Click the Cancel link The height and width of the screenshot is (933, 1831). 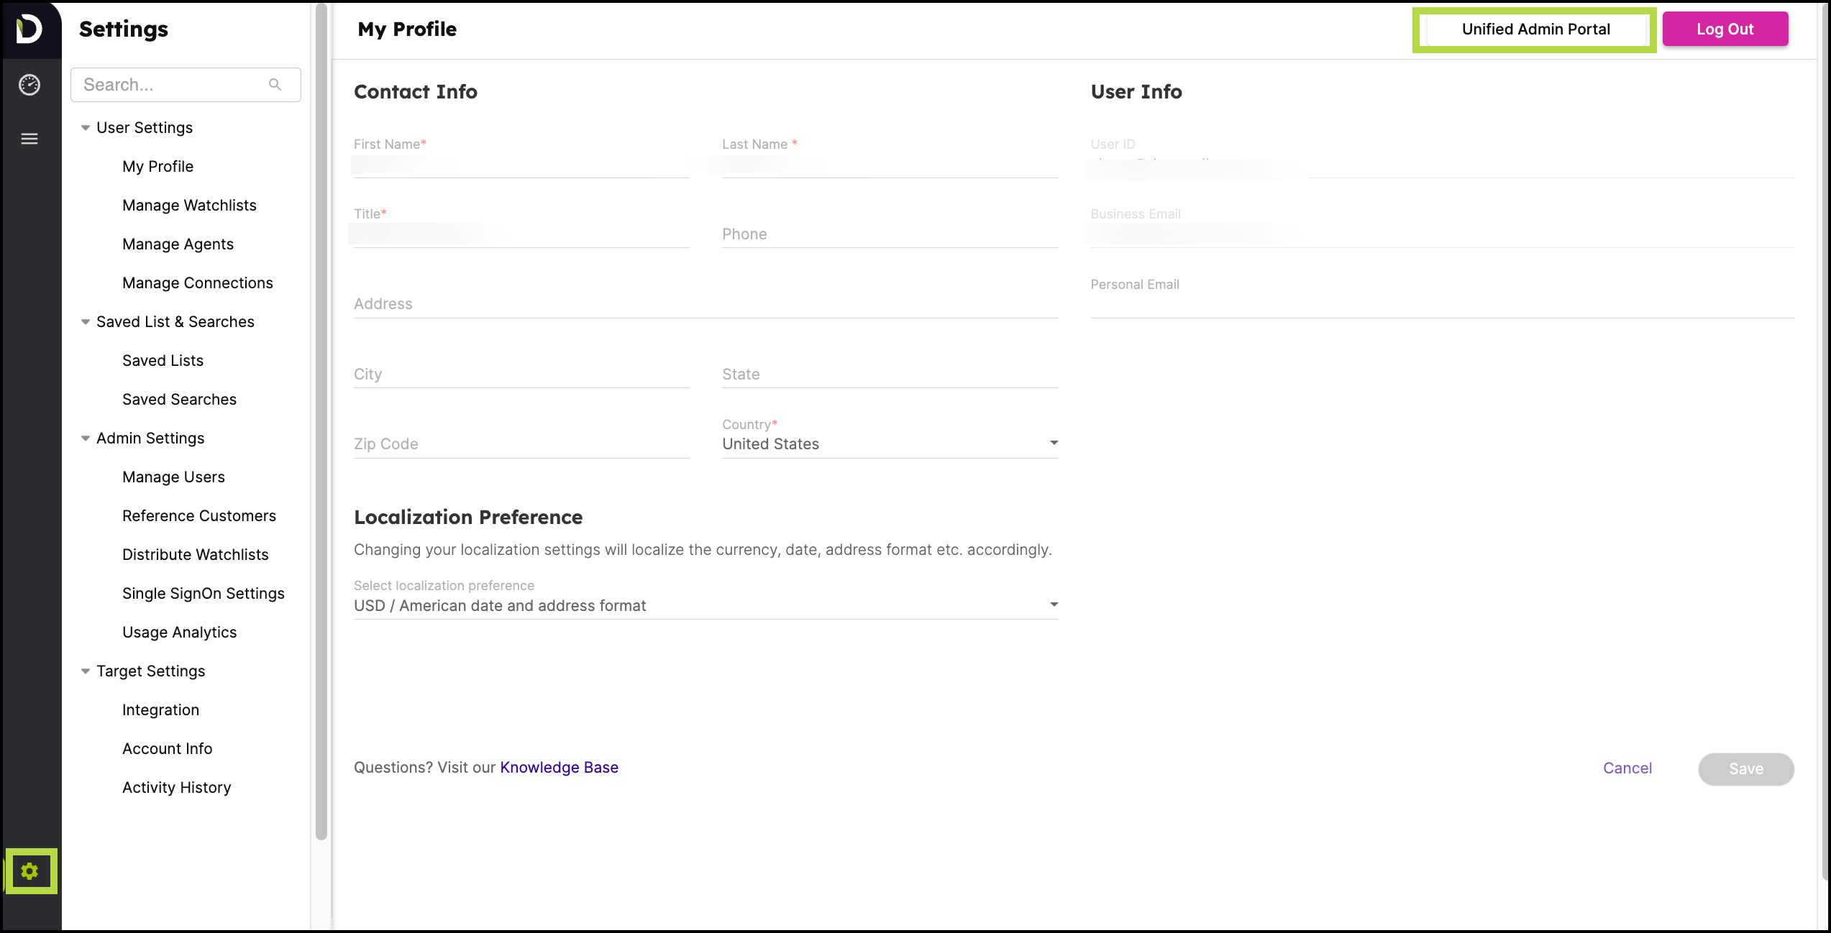(1627, 768)
